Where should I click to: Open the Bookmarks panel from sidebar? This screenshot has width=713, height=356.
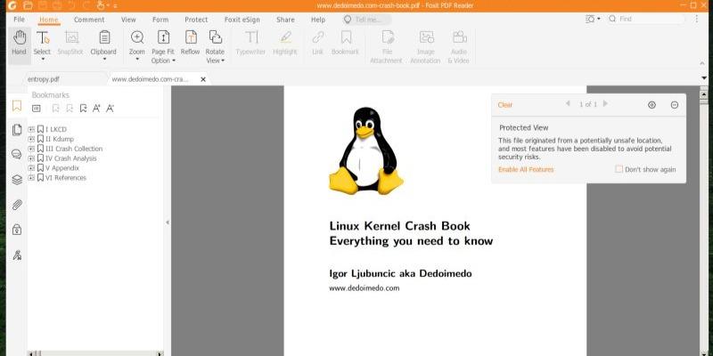coord(16,106)
